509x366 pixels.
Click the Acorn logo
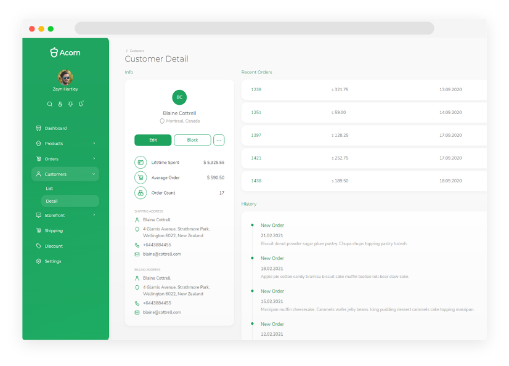[65, 53]
